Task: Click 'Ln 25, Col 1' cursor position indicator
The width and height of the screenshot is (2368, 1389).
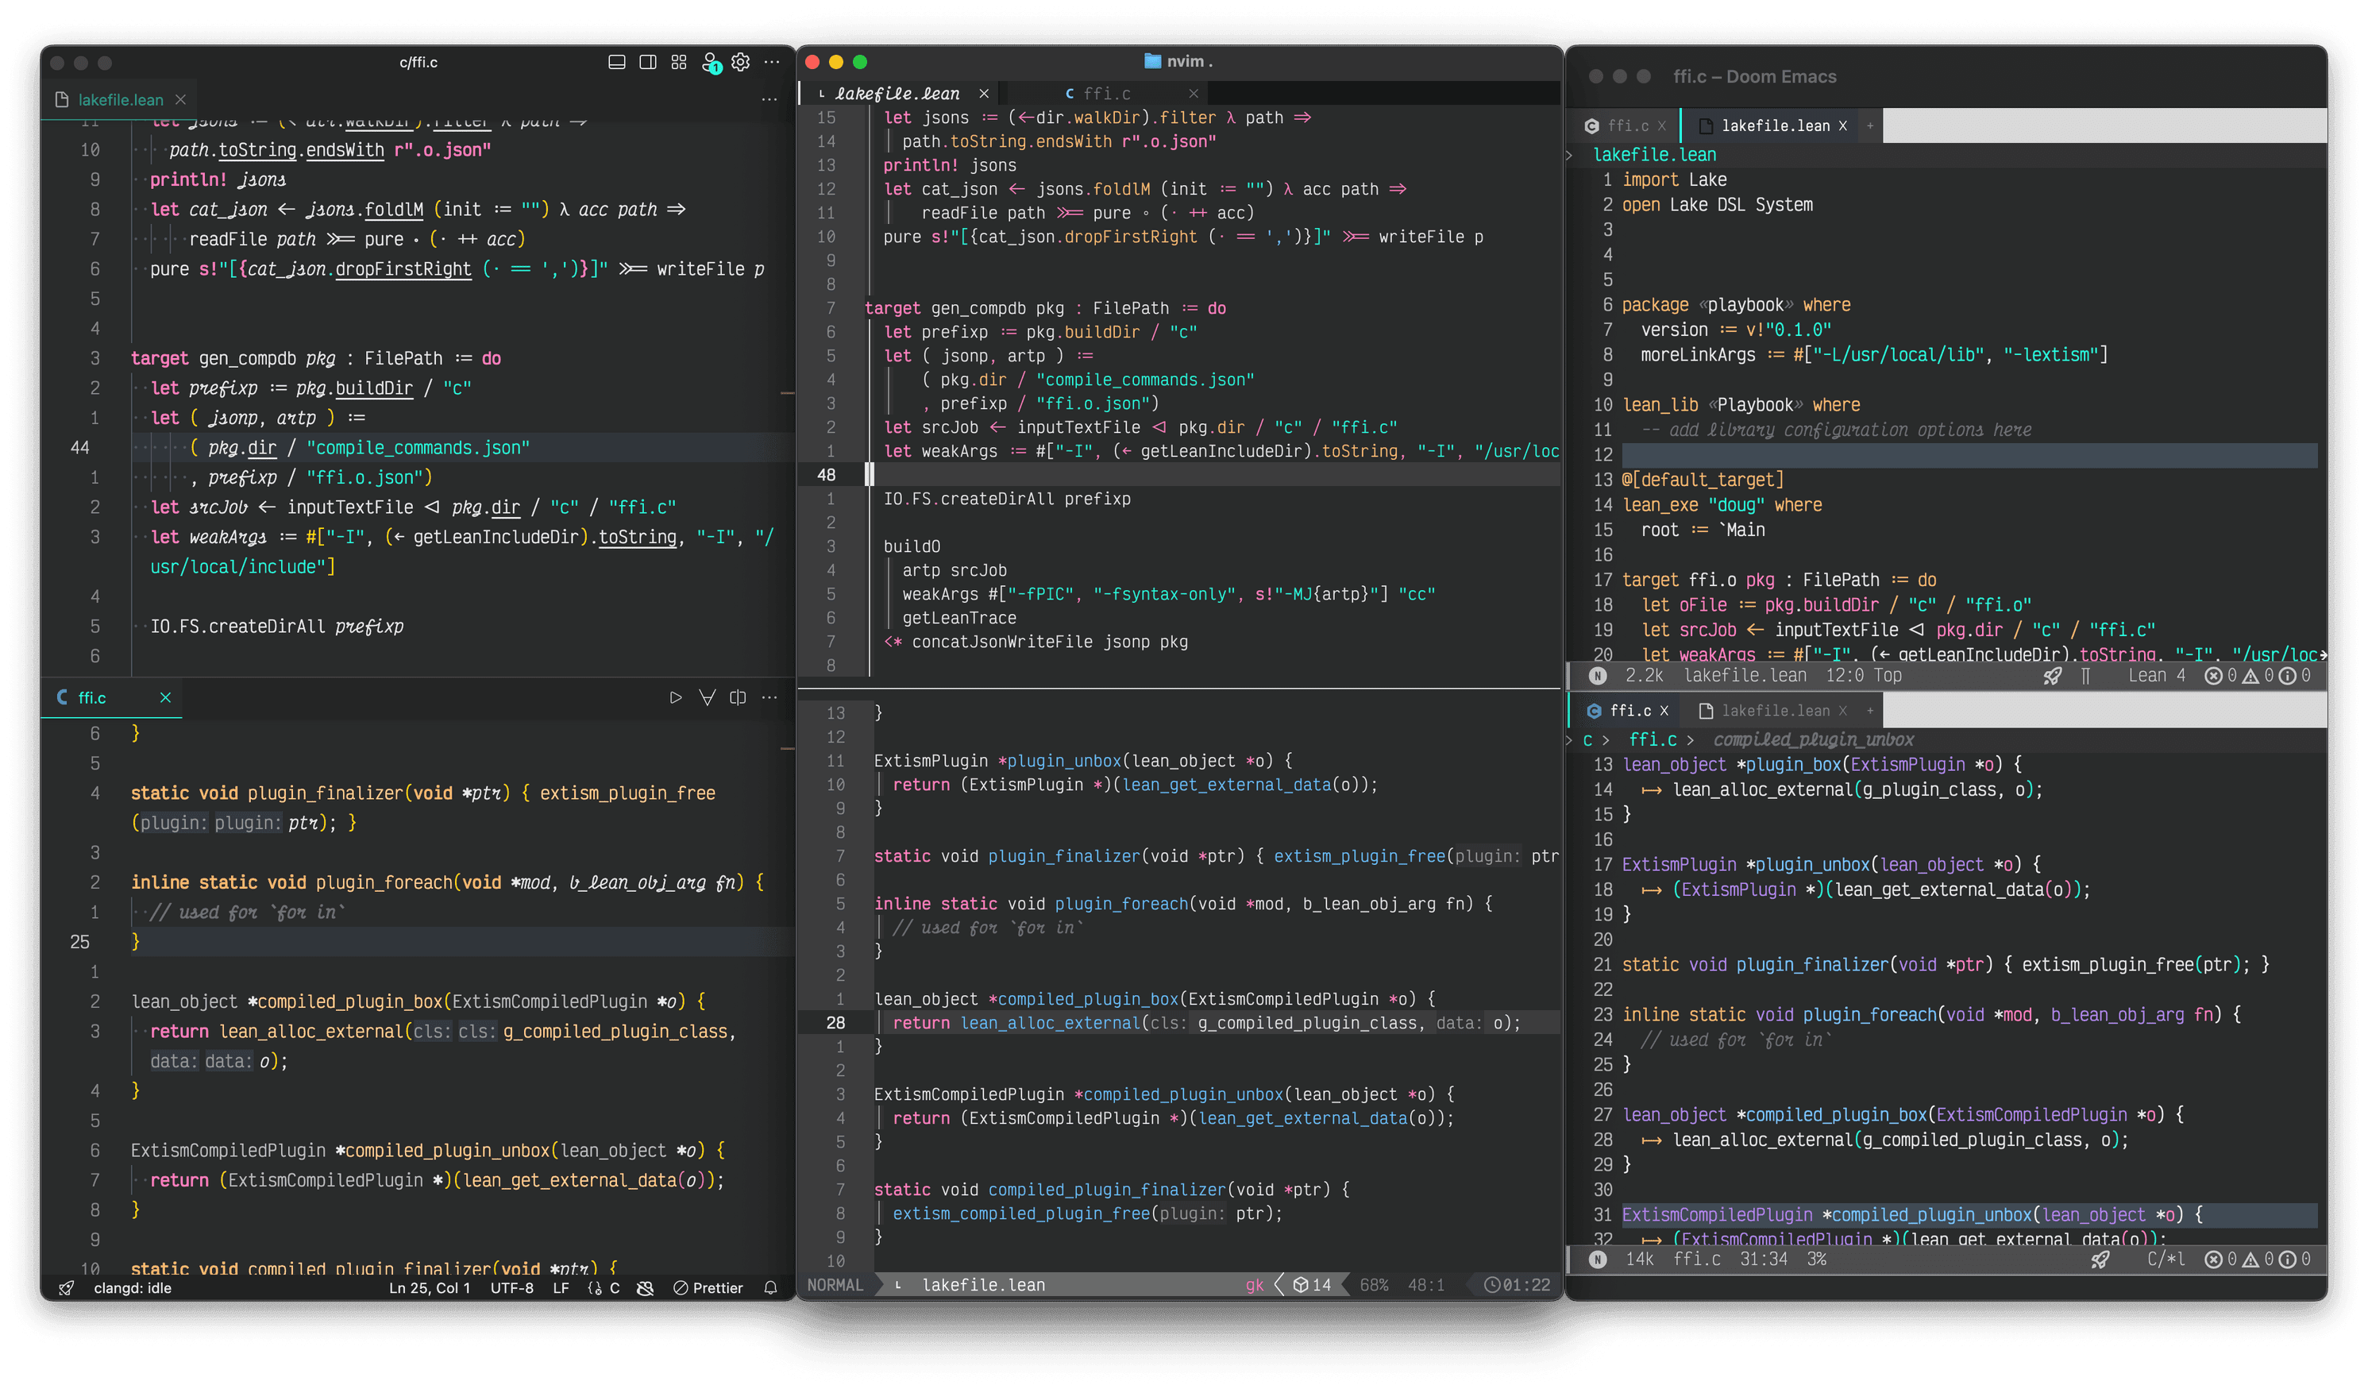Action: pos(429,1287)
